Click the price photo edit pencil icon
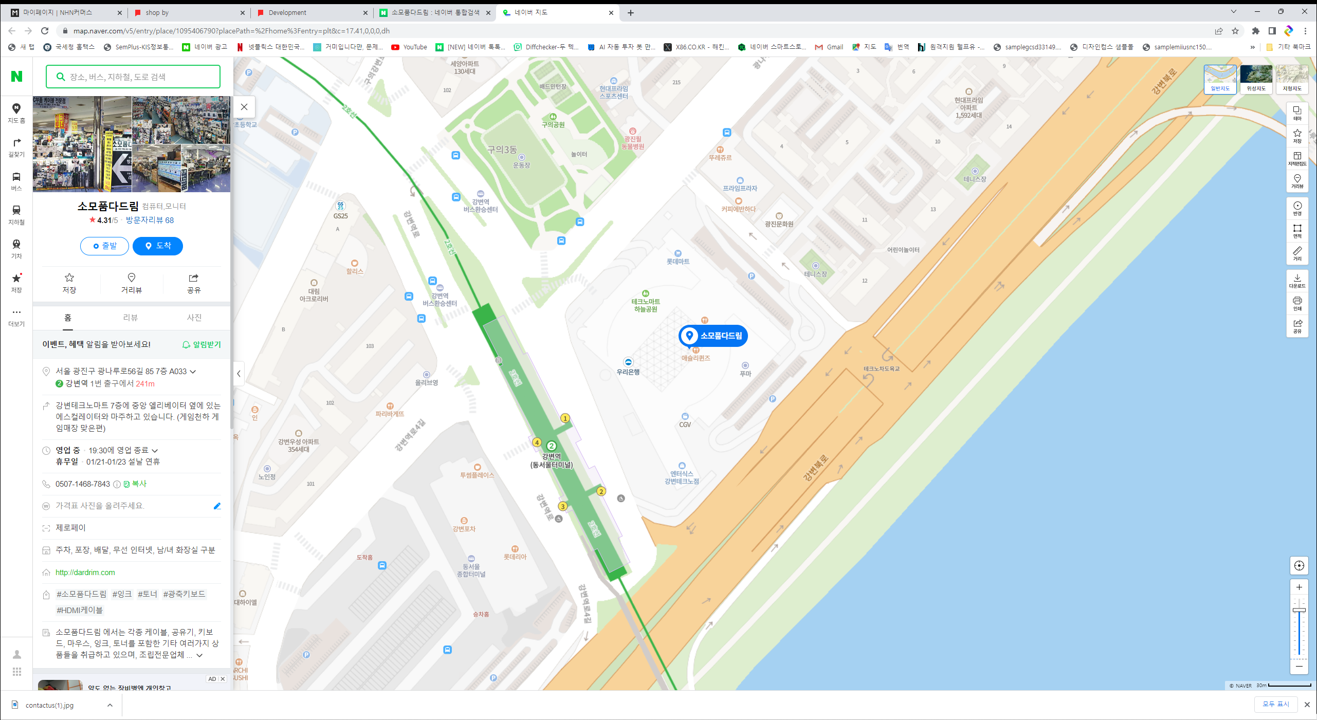1317x720 pixels. click(217, 506)
